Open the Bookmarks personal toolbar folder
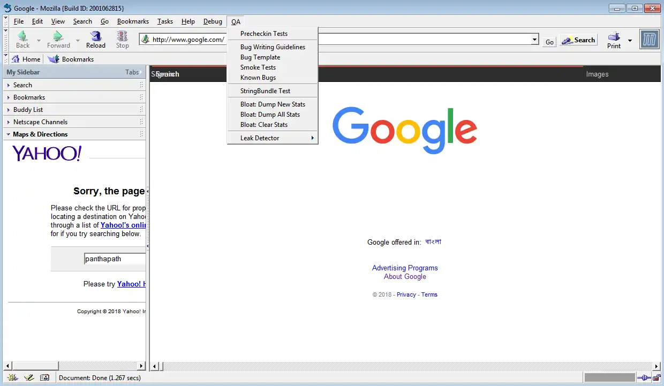664x386 pixels. tap(71, 59)
